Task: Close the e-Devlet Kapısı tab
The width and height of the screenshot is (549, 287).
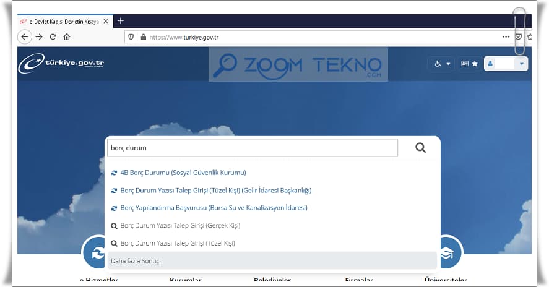Action: tap(106, 22)
